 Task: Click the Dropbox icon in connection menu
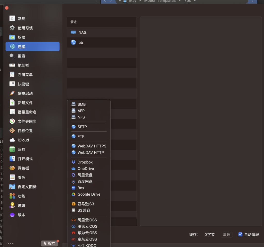[73, 162]
